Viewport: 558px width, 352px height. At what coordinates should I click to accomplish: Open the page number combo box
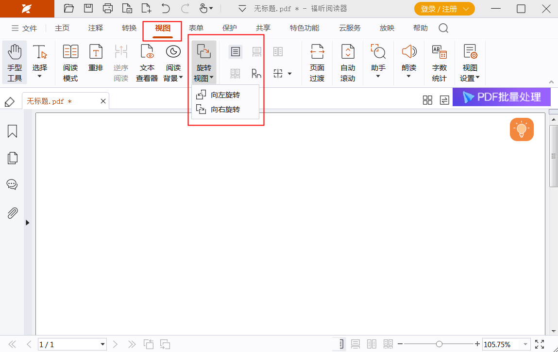coord(72,344)
